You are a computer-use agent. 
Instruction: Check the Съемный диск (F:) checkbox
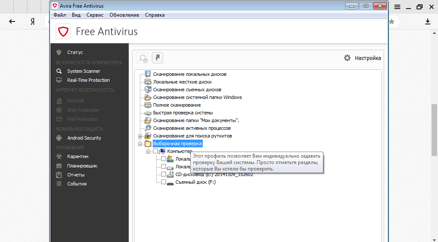[163, 182]
